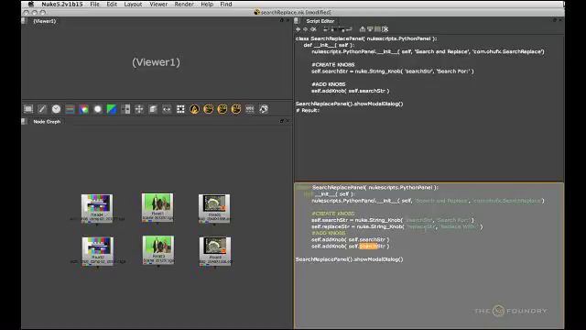Viewport: 586px width, 330px height.
Task: Open the Apple menu
Action: click(x=31, y=4)
